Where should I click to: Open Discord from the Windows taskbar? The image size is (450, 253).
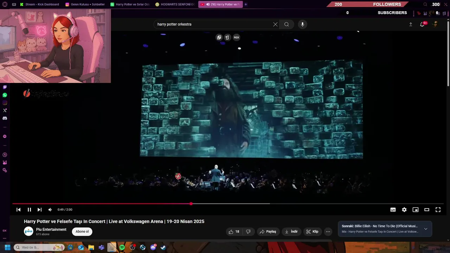pos(153,247)
